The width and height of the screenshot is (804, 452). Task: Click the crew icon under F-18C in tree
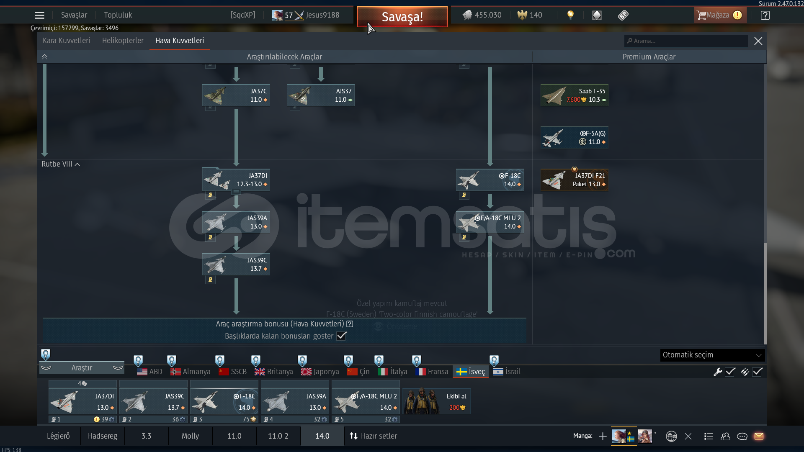click(x=464, y=195)
